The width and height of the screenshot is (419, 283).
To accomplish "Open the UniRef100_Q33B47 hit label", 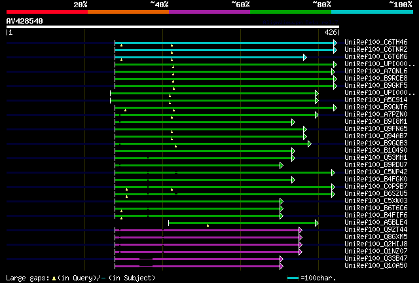I will 376,259.
